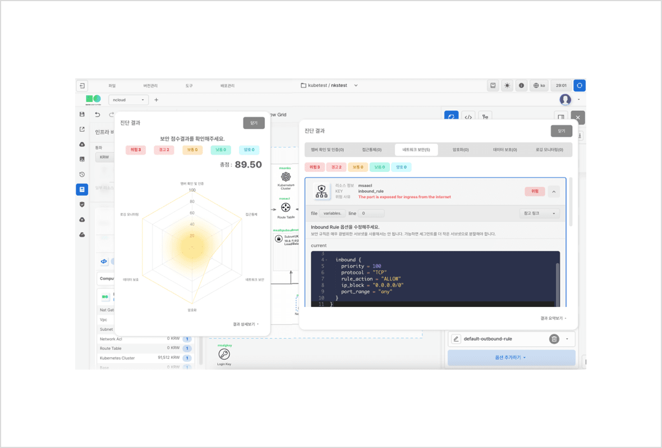Switch to the 네트워크 보안(5) tab
This screenshot has height=448, width=662.
click(416, 150)
